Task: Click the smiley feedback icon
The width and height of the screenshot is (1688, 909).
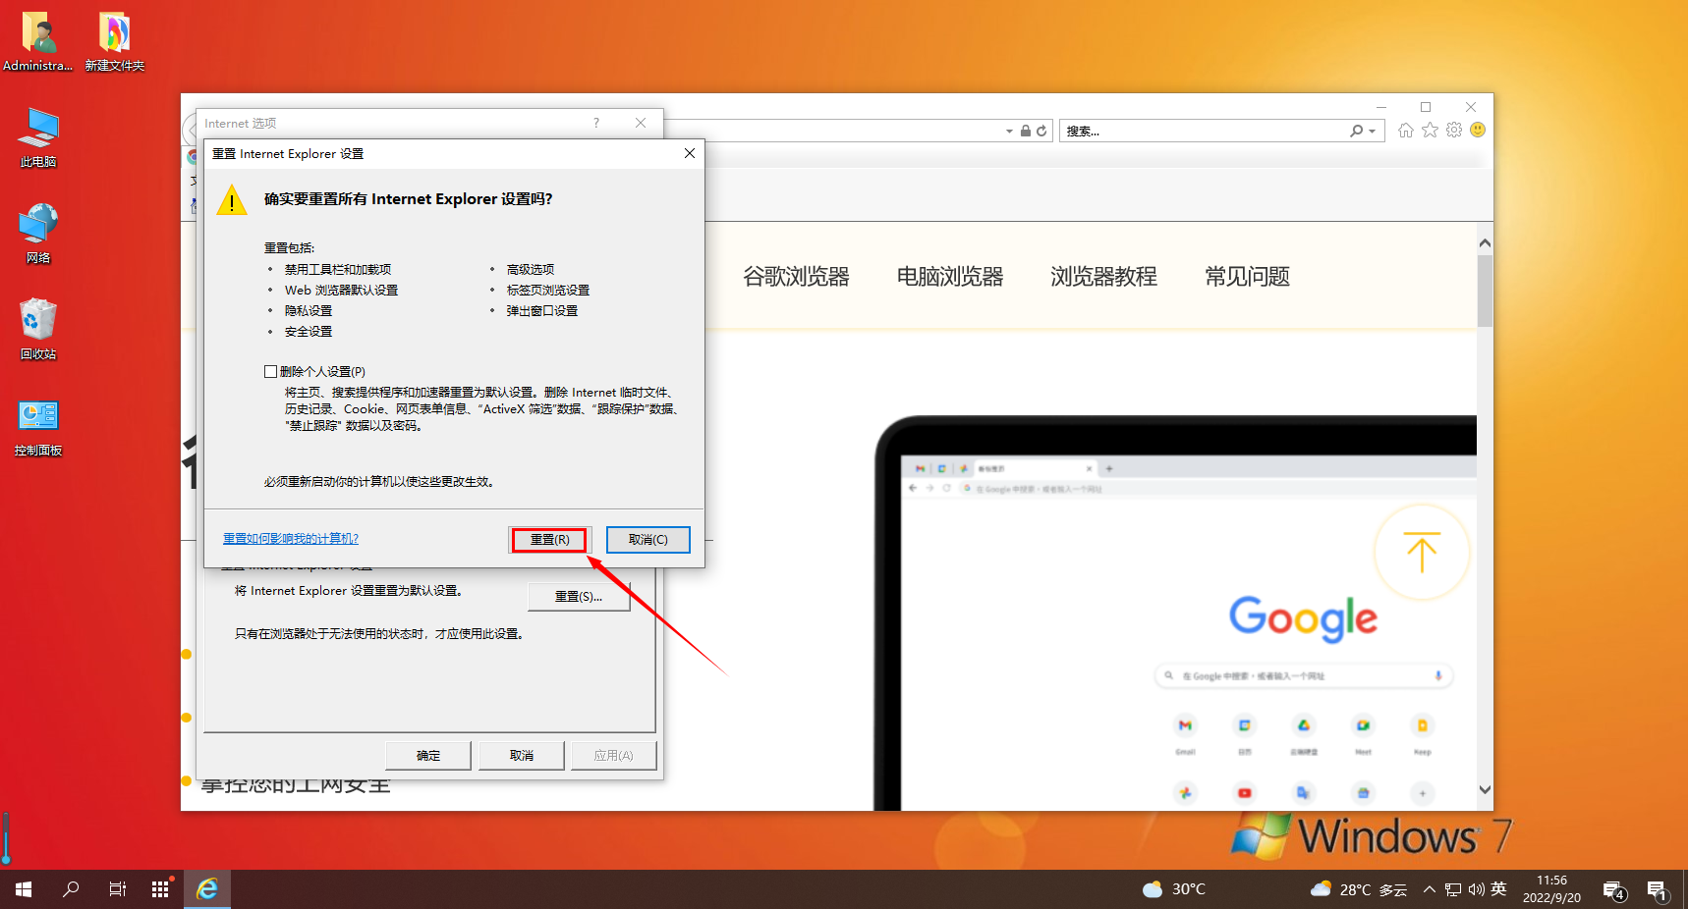Action: point(1478,130)
